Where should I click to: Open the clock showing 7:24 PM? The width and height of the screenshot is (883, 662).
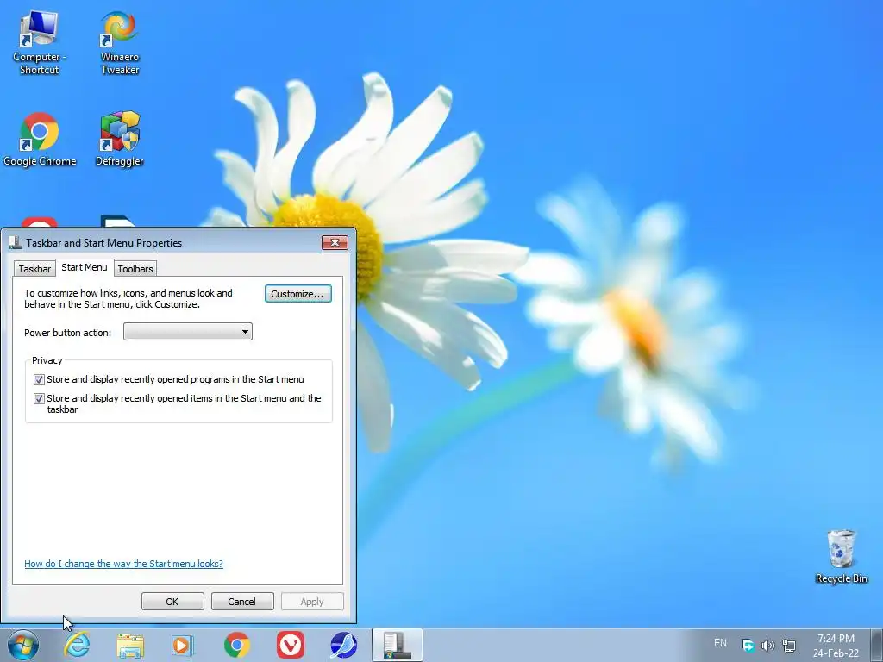[836, 646]
